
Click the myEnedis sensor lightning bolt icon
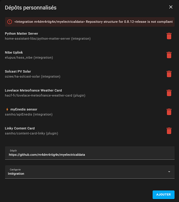pos(7,109)
